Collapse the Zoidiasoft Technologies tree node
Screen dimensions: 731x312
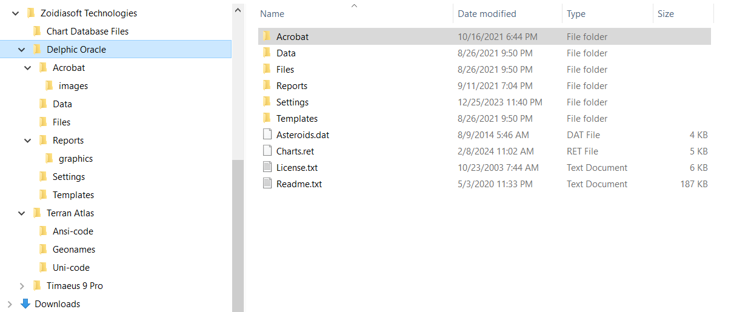tap(16, 13)
